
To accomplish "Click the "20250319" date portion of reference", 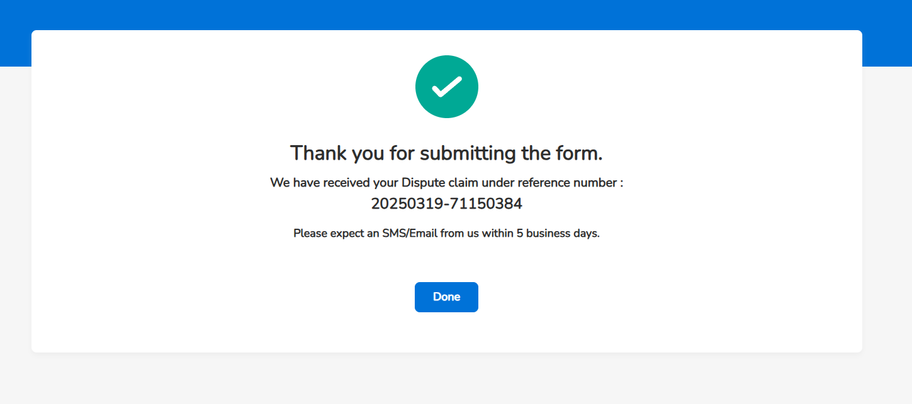I will 403,204.
